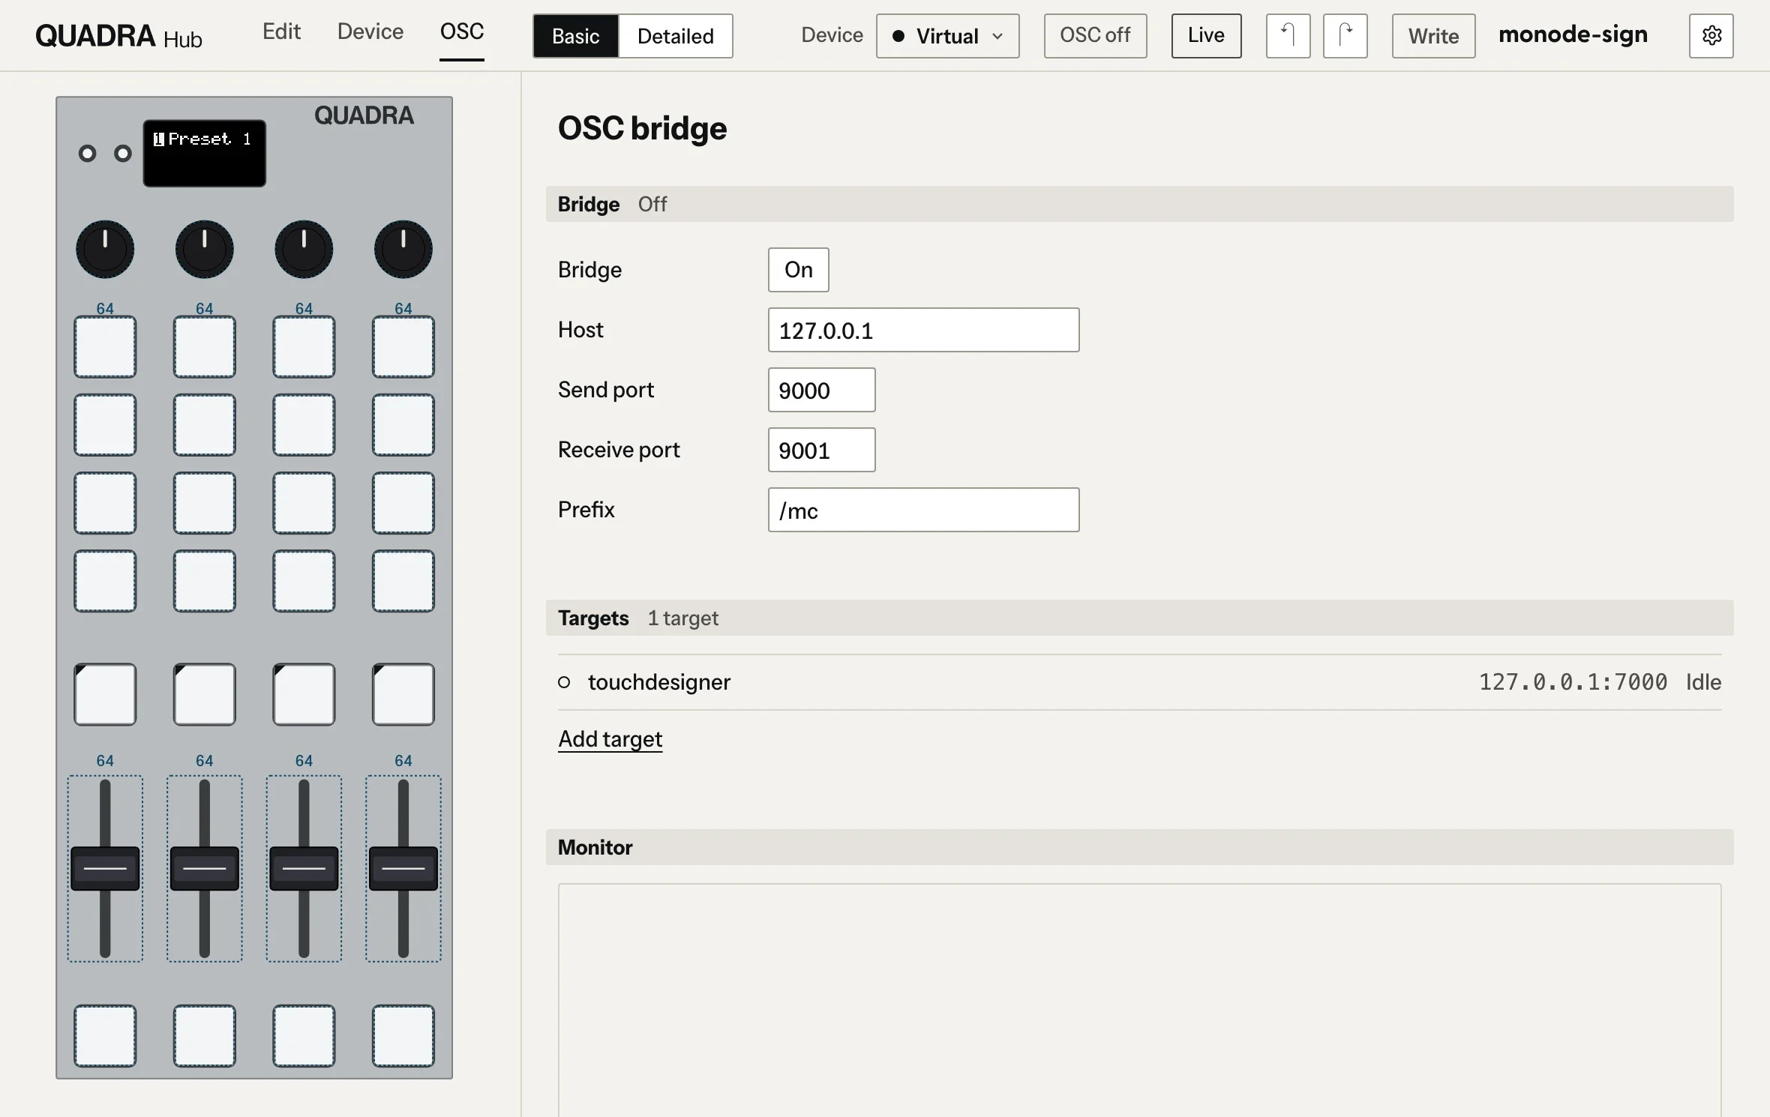Select the Basic view mode
This screenshot has width=1770, height=1117.
pos(576,36)
